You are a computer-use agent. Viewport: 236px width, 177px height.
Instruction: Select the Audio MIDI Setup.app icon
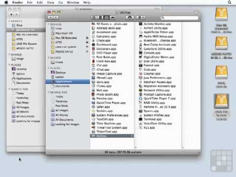[x=141, y=36]
